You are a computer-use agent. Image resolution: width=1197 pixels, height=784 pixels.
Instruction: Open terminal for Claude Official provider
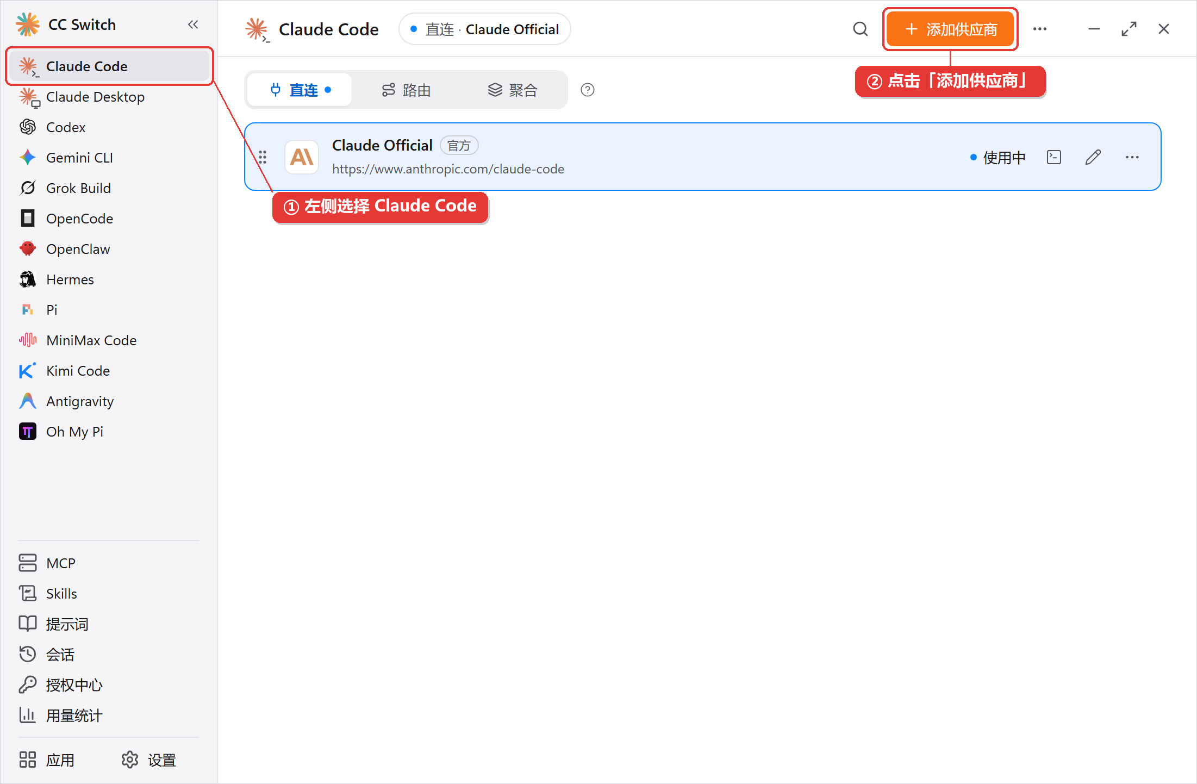1053,157
